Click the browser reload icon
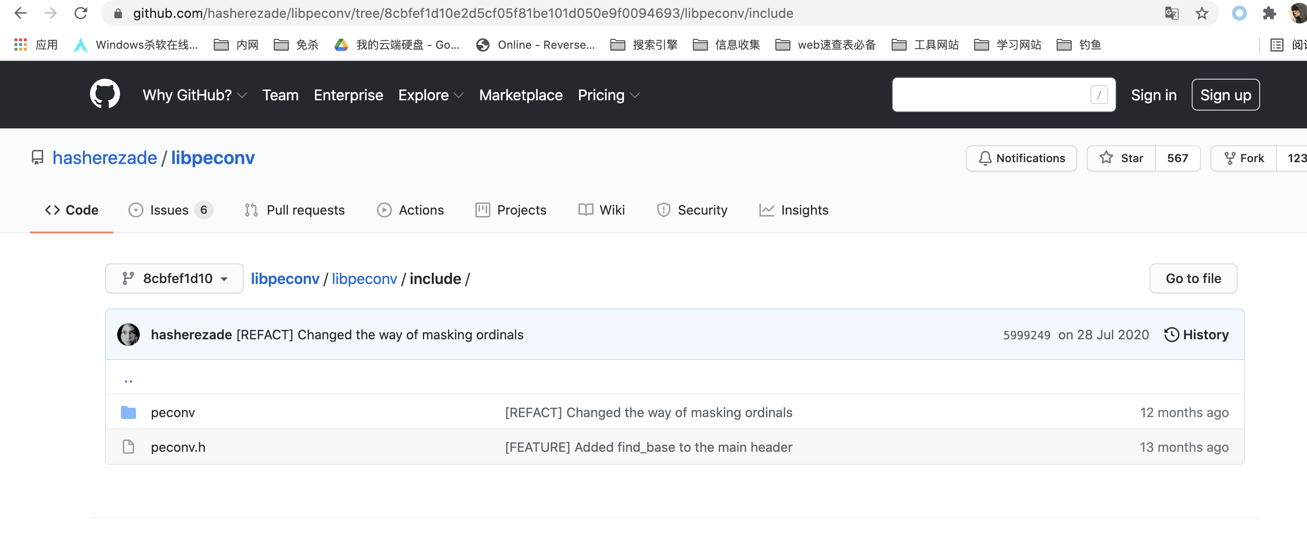Viewport: 1307px width, 553px height. 81,13
